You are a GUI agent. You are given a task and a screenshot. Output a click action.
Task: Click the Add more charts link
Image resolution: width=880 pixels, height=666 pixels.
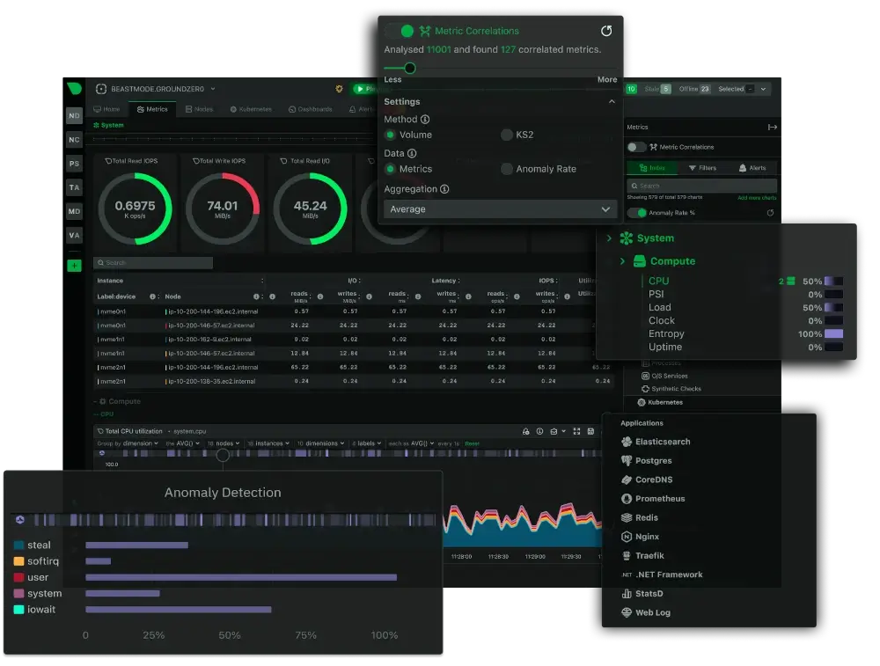[756, 197]
